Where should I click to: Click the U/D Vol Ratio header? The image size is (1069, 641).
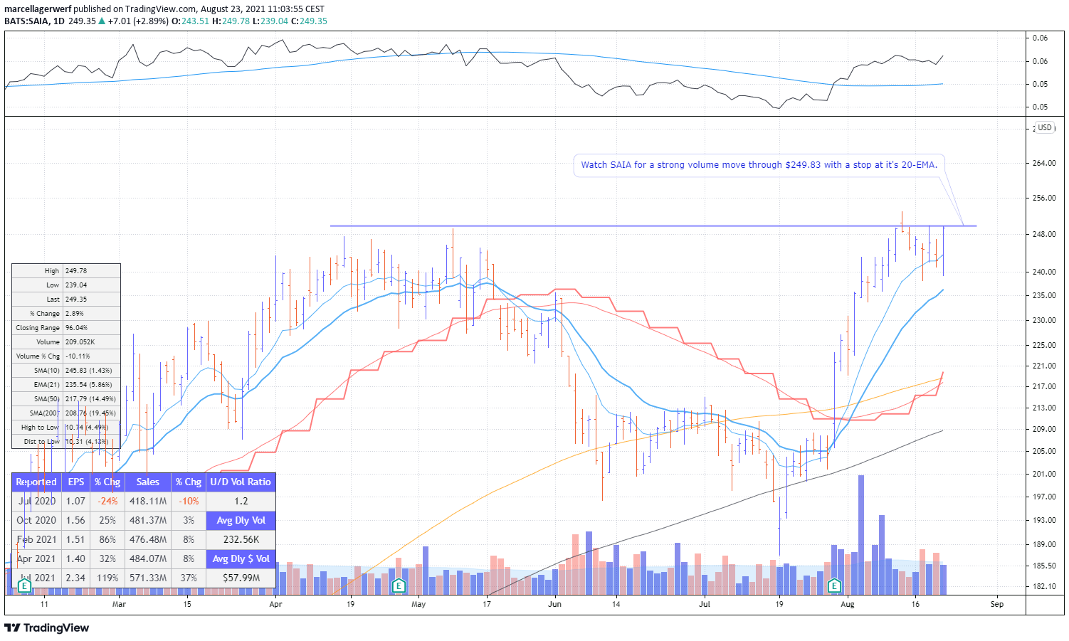[x=241, y=482]
